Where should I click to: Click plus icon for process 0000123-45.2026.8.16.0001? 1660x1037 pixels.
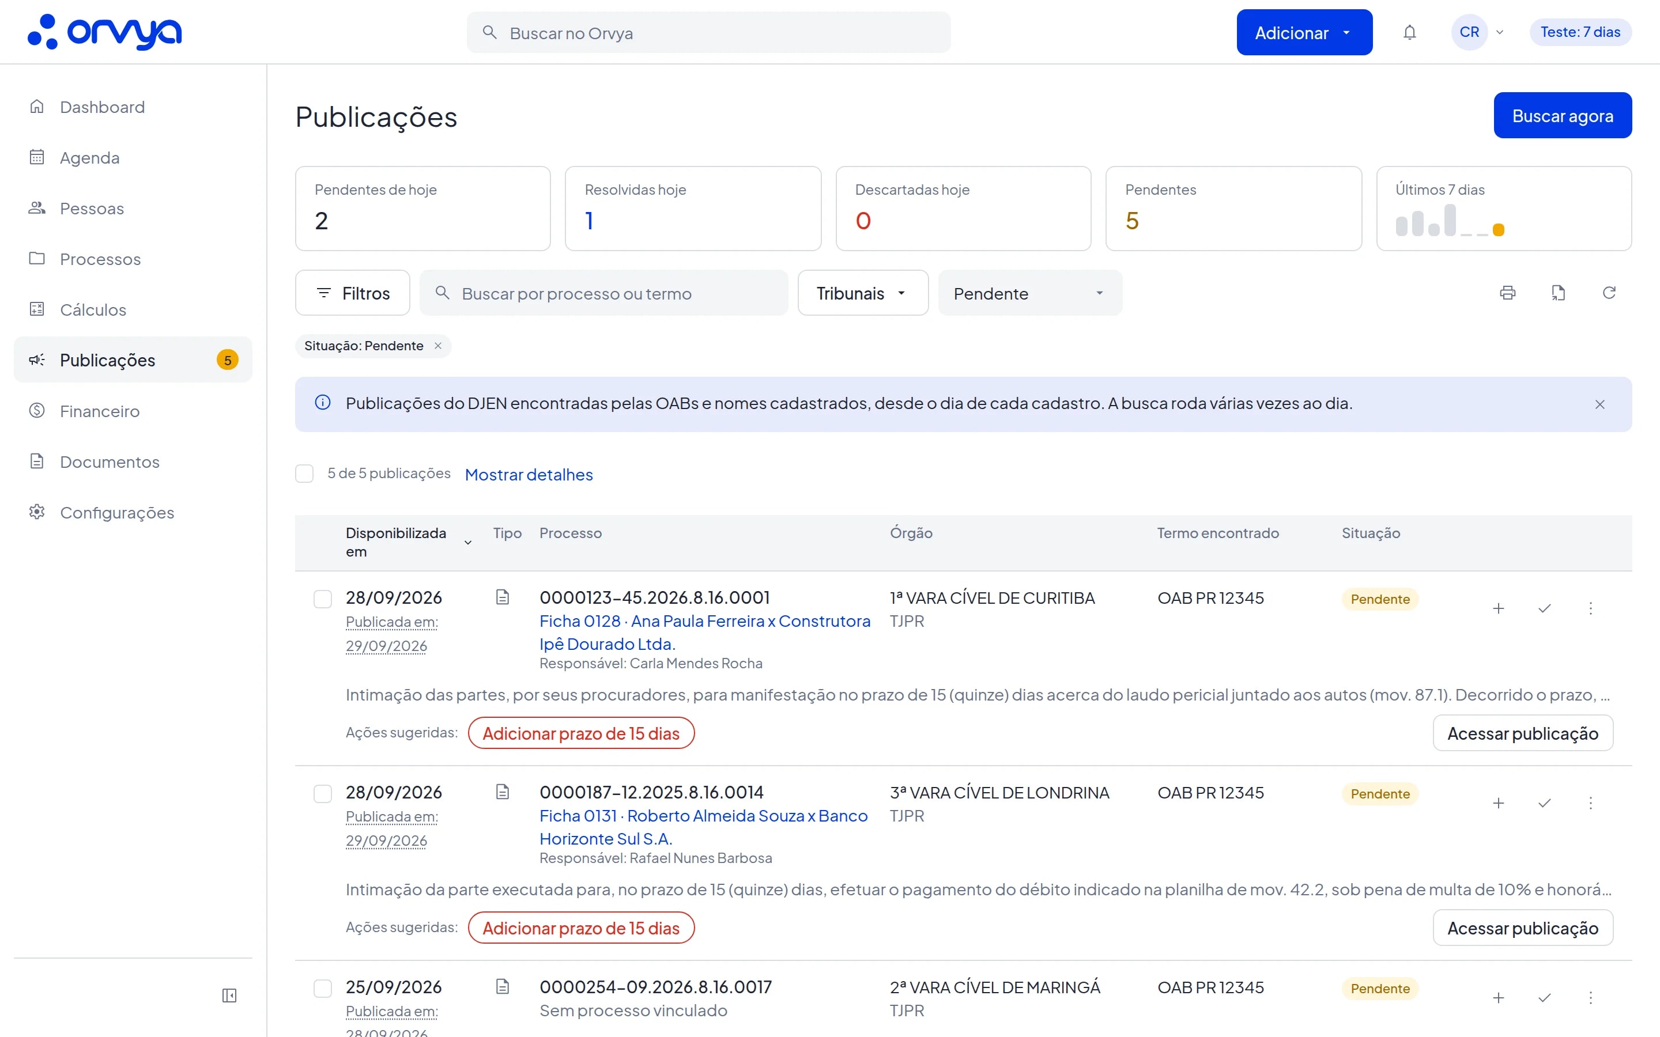pyautogui.click(x=1499, y=608)
